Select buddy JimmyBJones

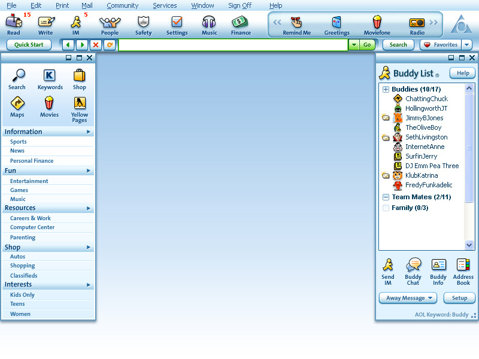(424, 118)
